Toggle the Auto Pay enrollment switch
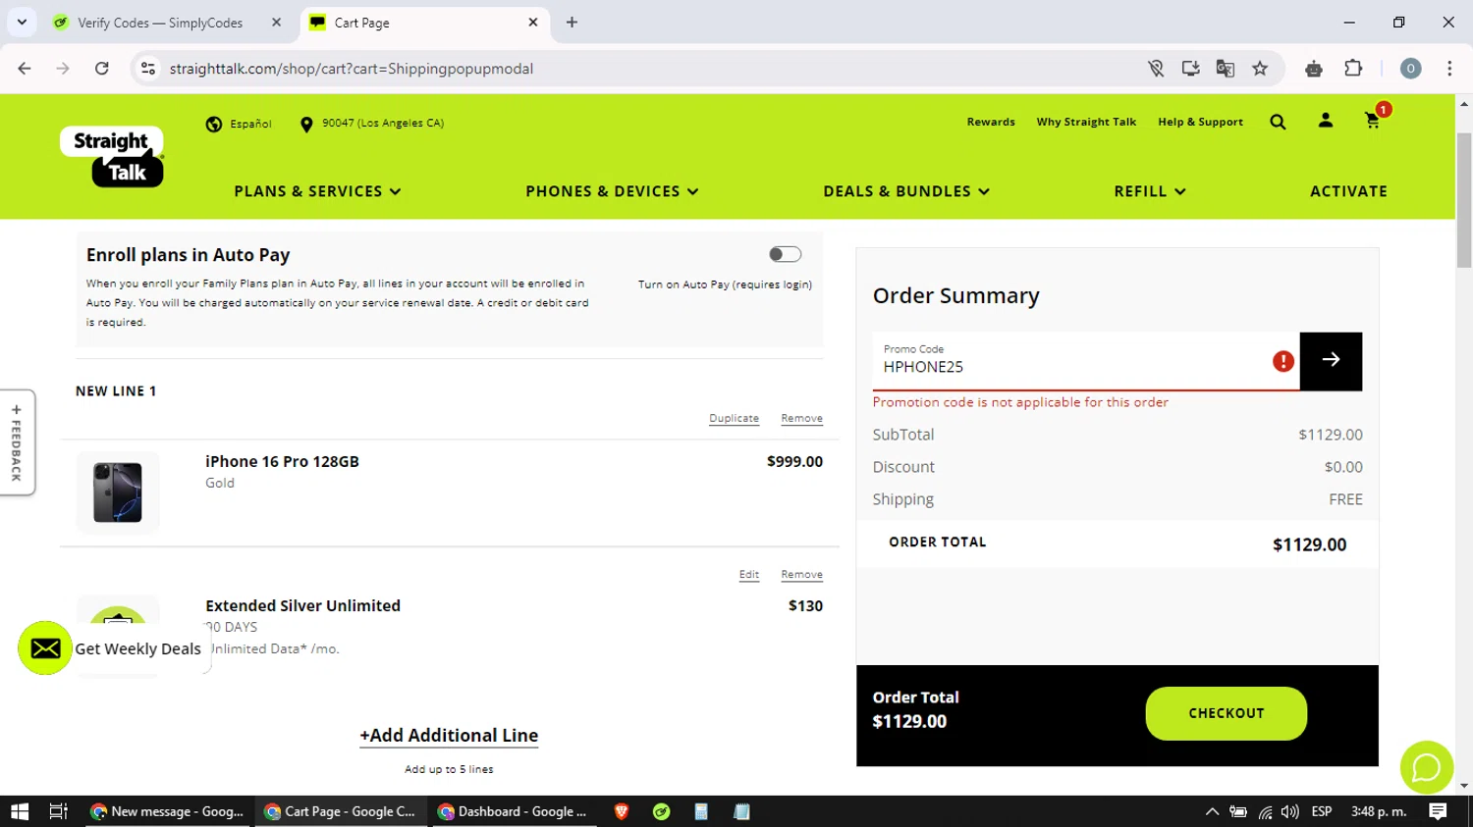Image resolution: width=1473 pixels, height=827 pixels. tap(785, 254)
